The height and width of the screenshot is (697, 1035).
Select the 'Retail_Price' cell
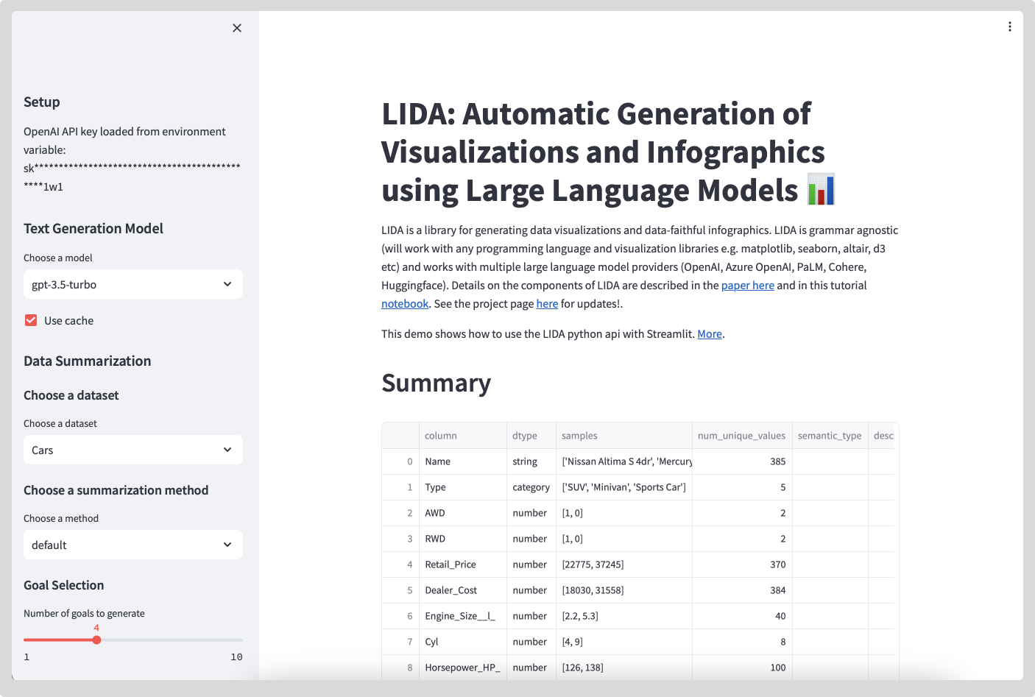pos(462,565)
